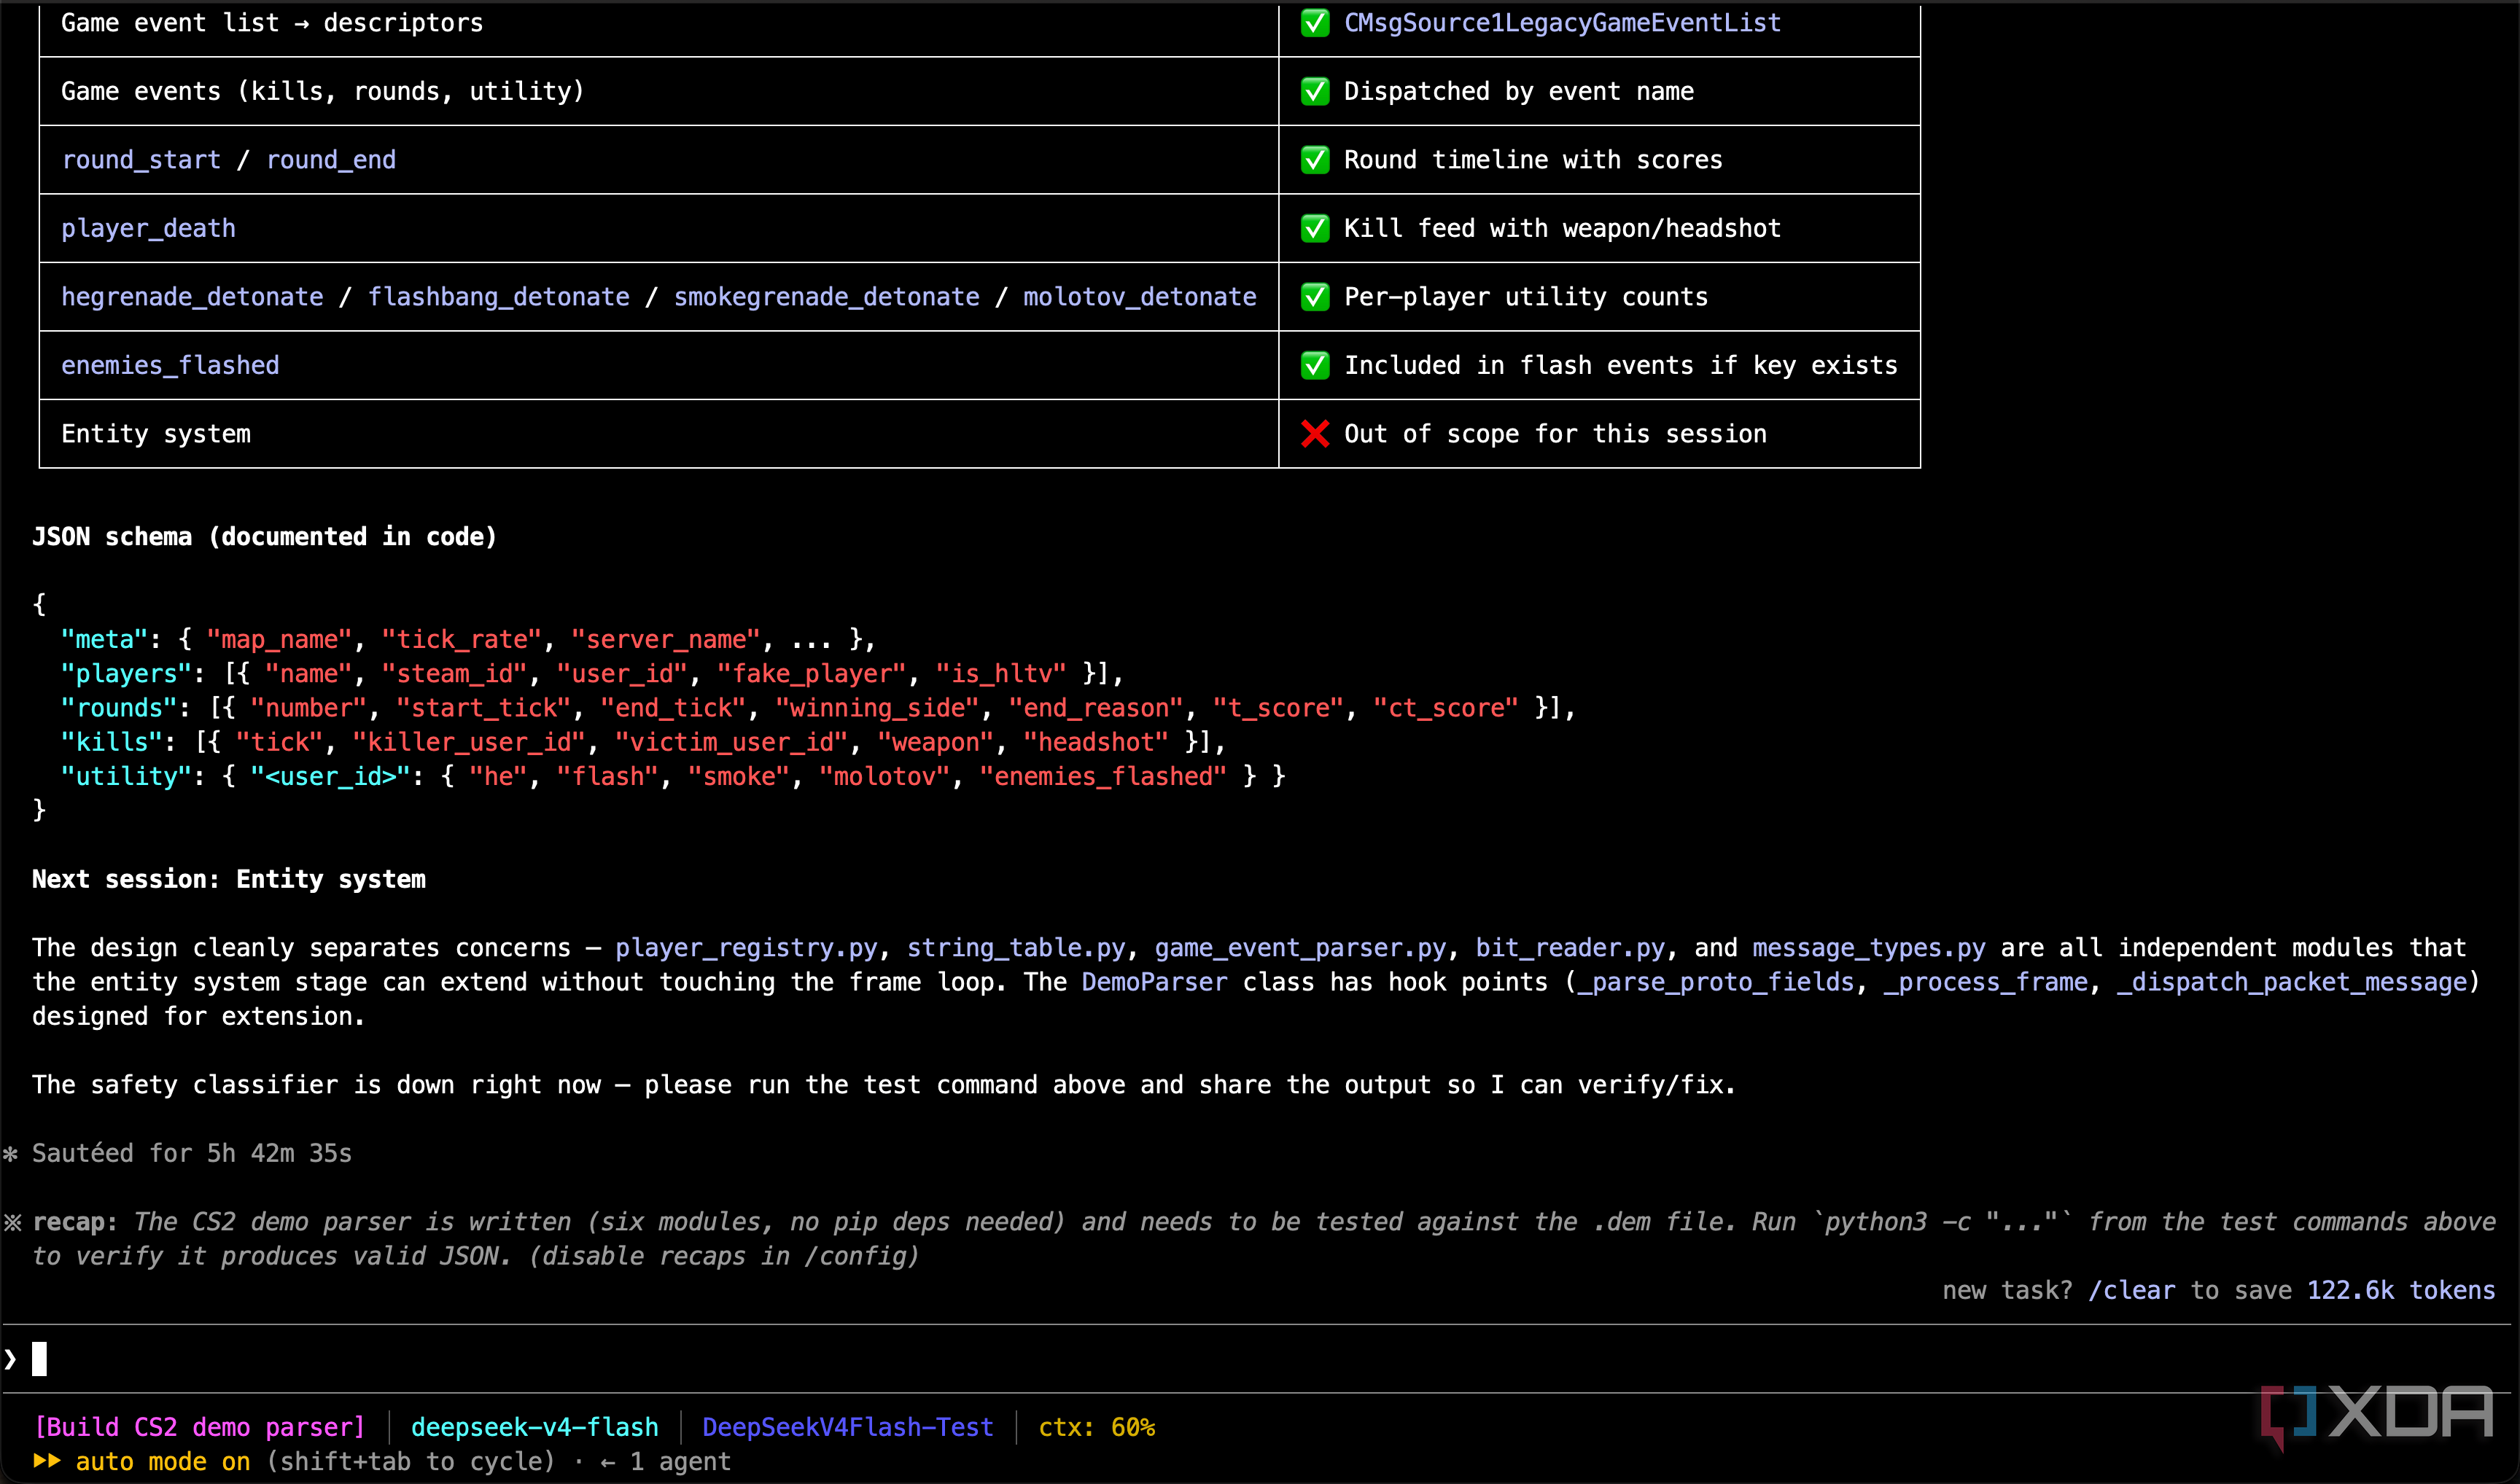Click the "utility" key in JSON schema
2520x1484 pixels.
tap(126, 777)
